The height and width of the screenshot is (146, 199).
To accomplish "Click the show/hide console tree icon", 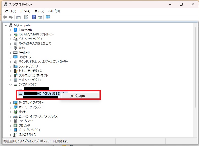I will 18,17.
